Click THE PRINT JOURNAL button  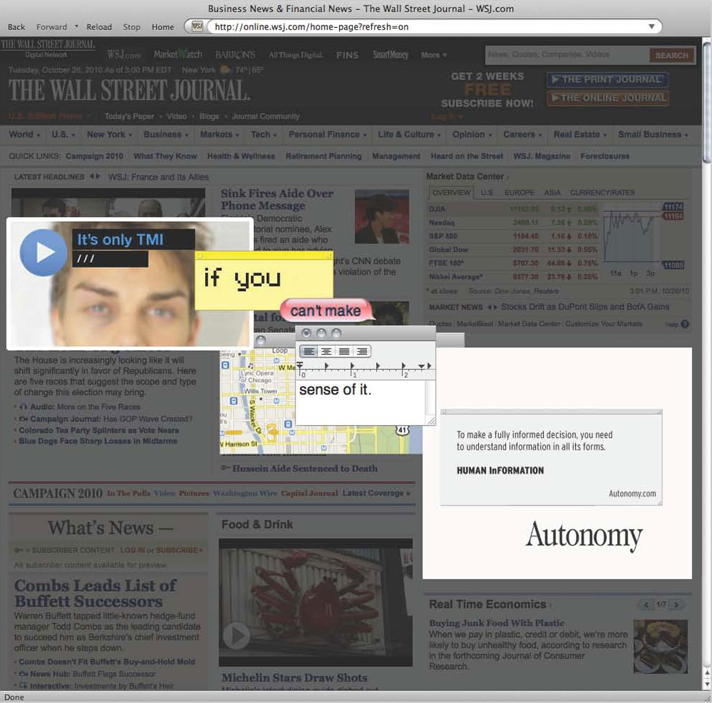(x=608, y=79)
